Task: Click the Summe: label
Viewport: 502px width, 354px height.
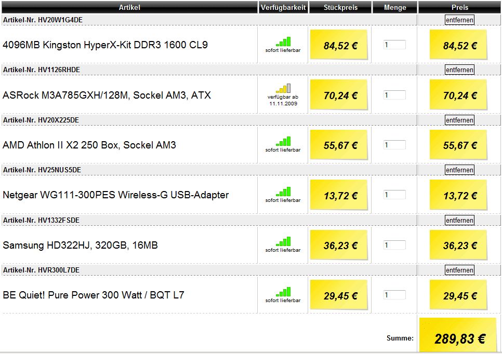Action: (400, 338)
